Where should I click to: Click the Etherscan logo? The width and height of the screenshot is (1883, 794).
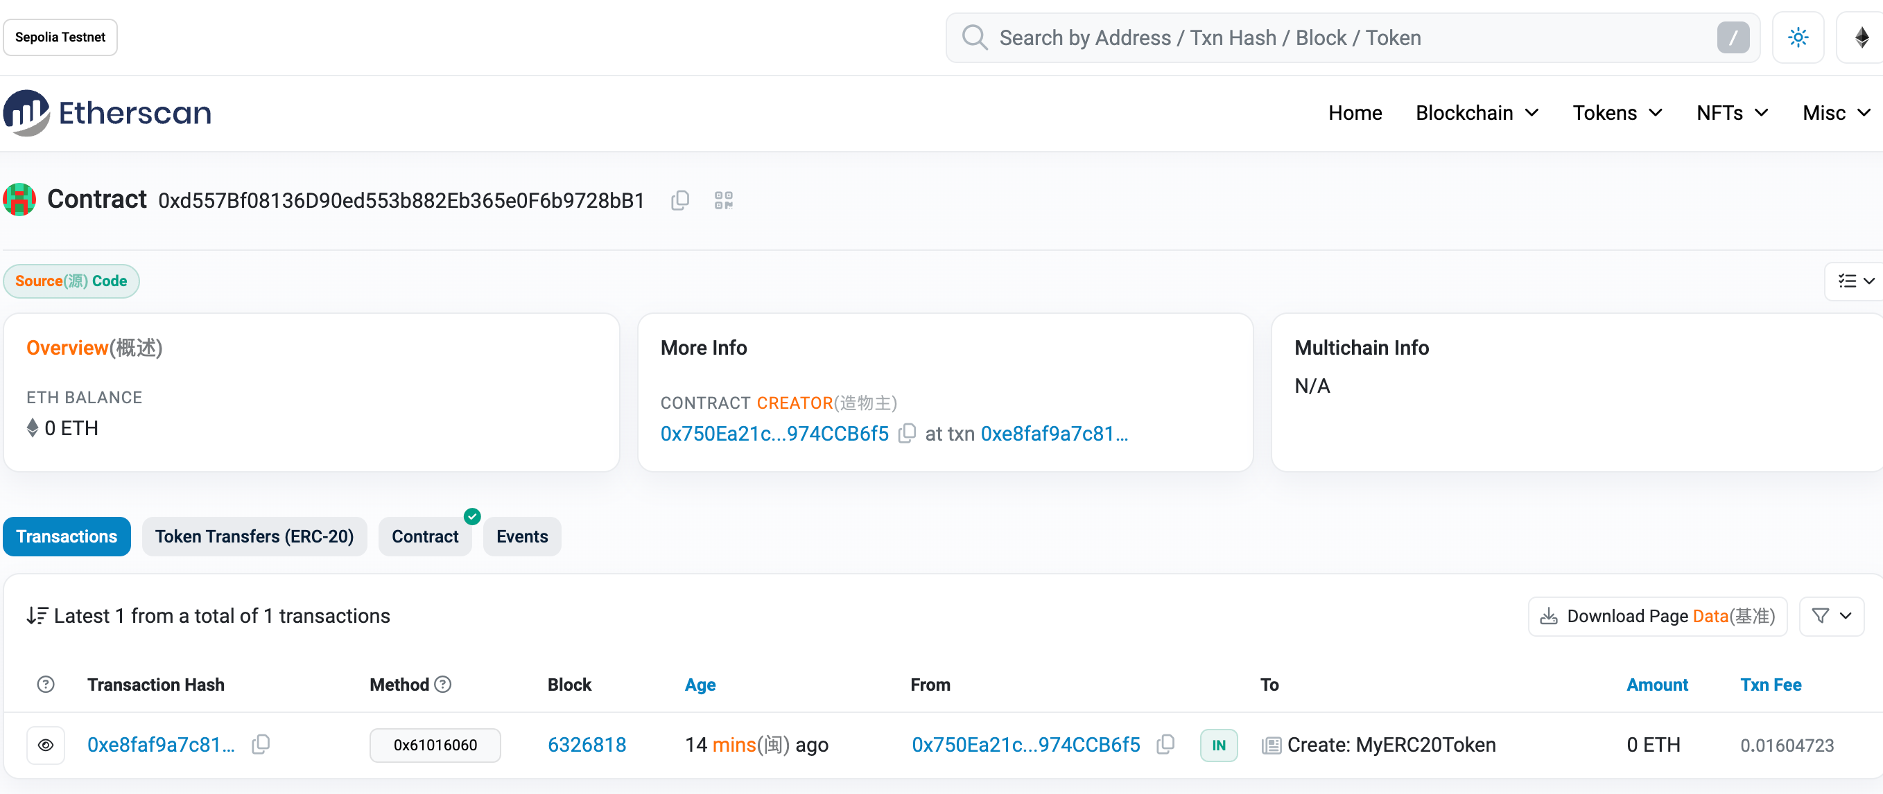tap(107, 113)
